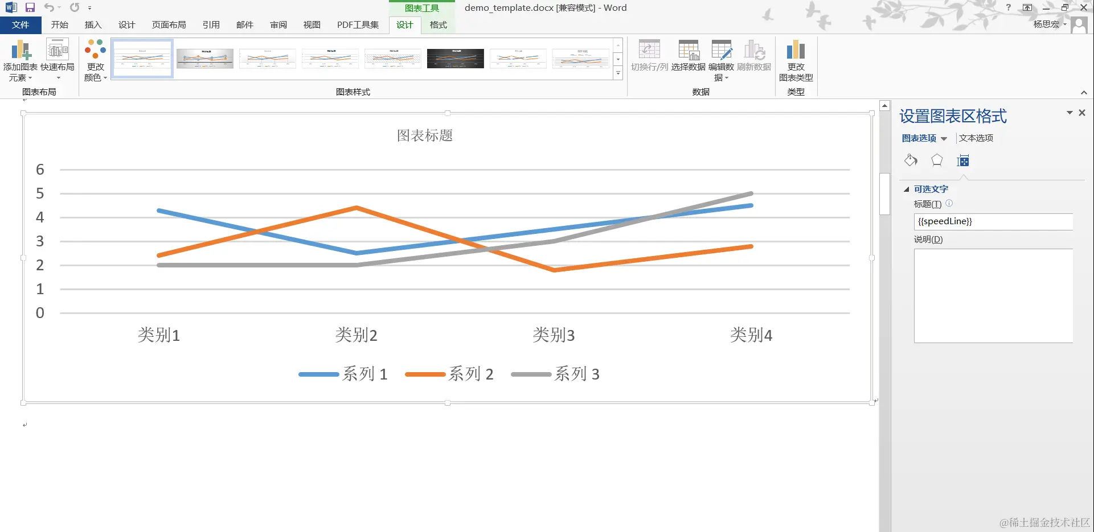
Task: Click the 编辑数据 (Edit Data) icon
Action: pyautogui.click(x=722, y=50)
